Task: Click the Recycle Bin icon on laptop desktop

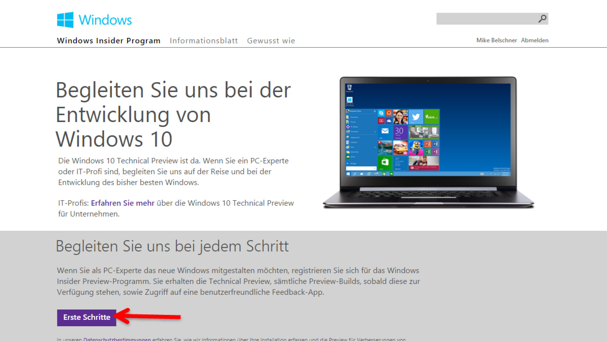Action: (x=349, y=88)
